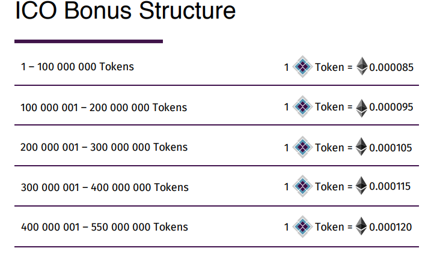Click the token diamond icon in the 0.000095 row
The image size is (434, 254).
(302, 107)
